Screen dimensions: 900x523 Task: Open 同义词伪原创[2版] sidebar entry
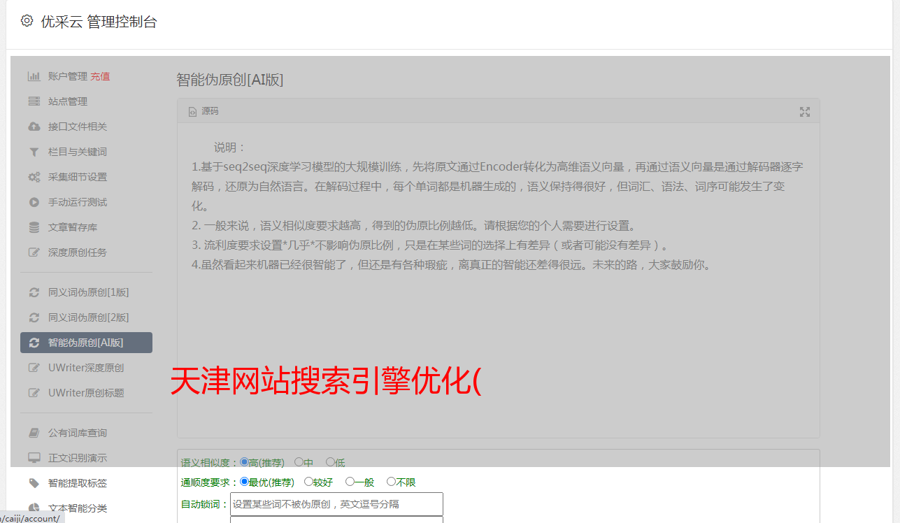[89, 317]
